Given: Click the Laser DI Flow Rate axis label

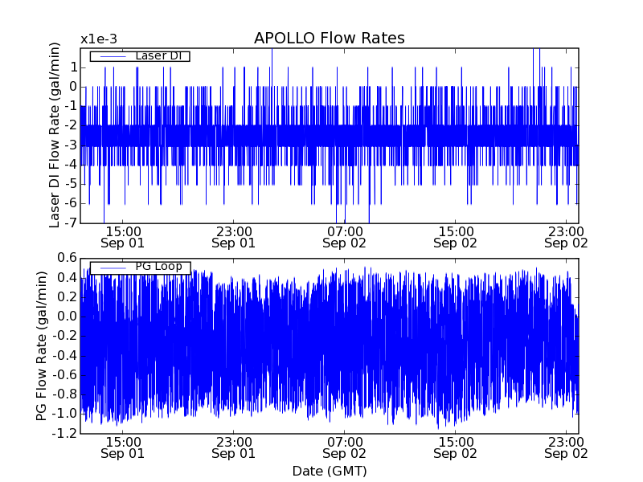Looking at the screenshot, I should [x=55, y=135].
